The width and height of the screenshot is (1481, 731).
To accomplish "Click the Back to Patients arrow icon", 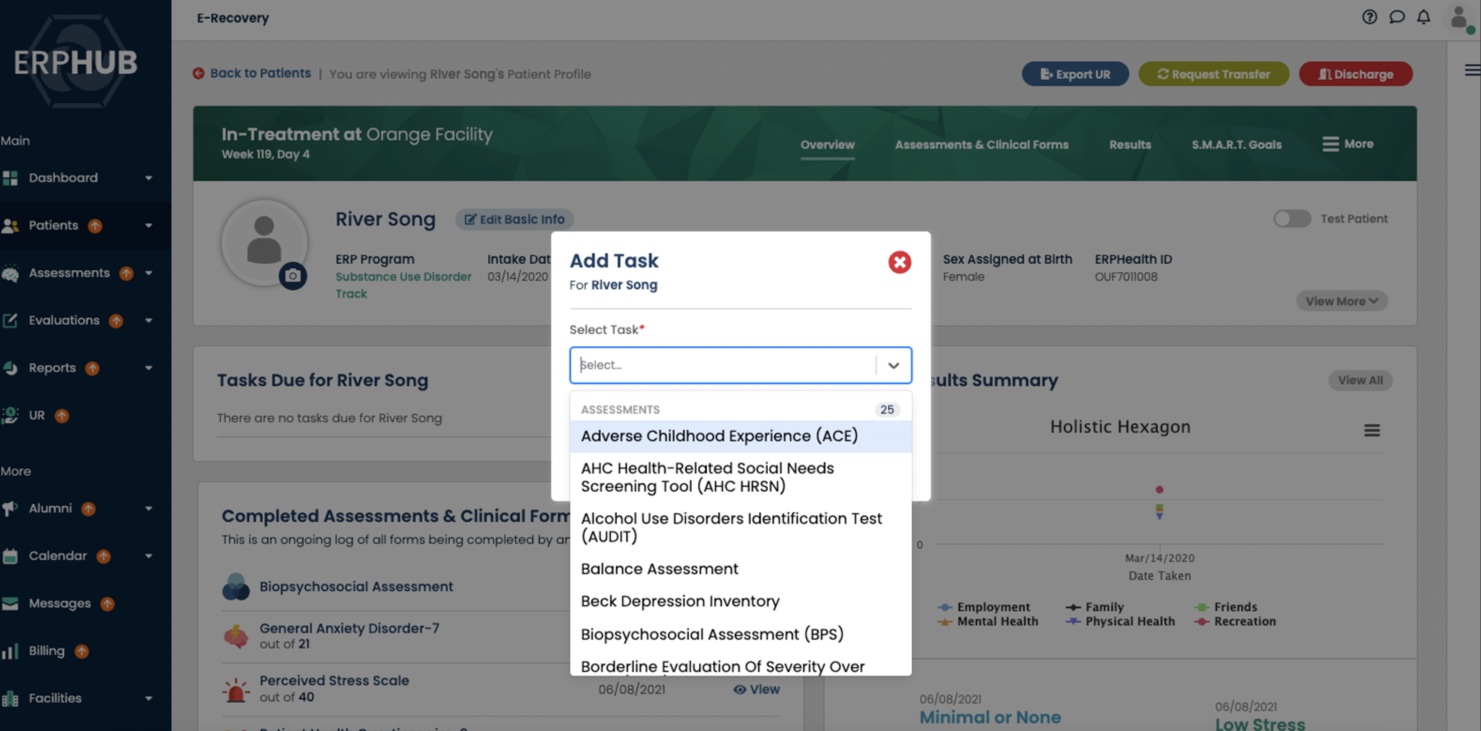I will click(199, 74).
